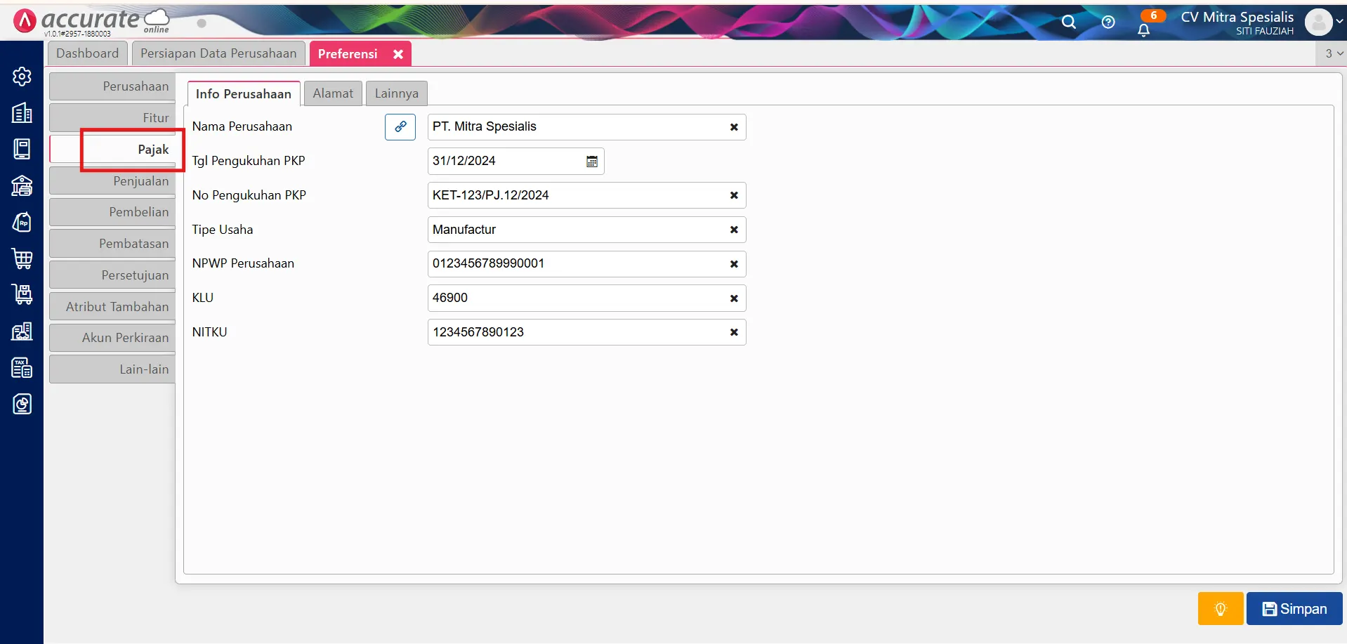Click the help question mark icon

[1108, 22]
